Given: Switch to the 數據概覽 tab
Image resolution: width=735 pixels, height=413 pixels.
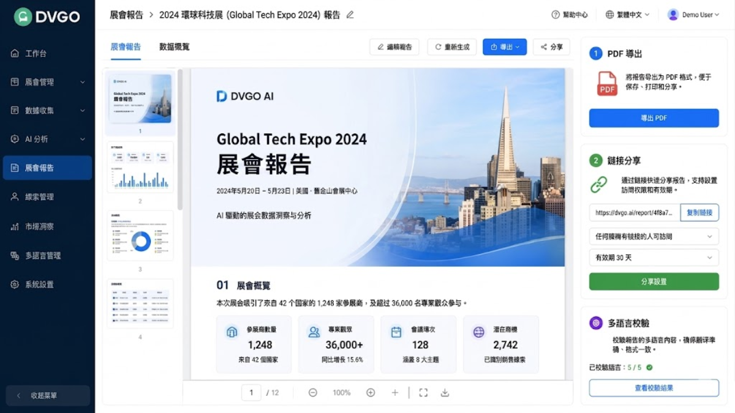Looking at the screenshot, I should 175,47.
